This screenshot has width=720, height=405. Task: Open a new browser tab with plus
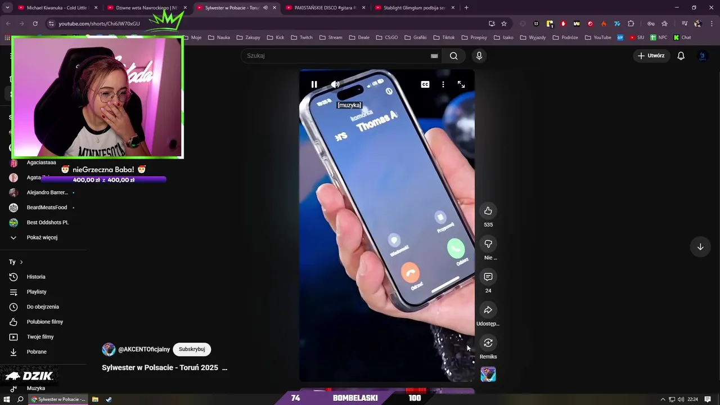[x=466, y=8]
